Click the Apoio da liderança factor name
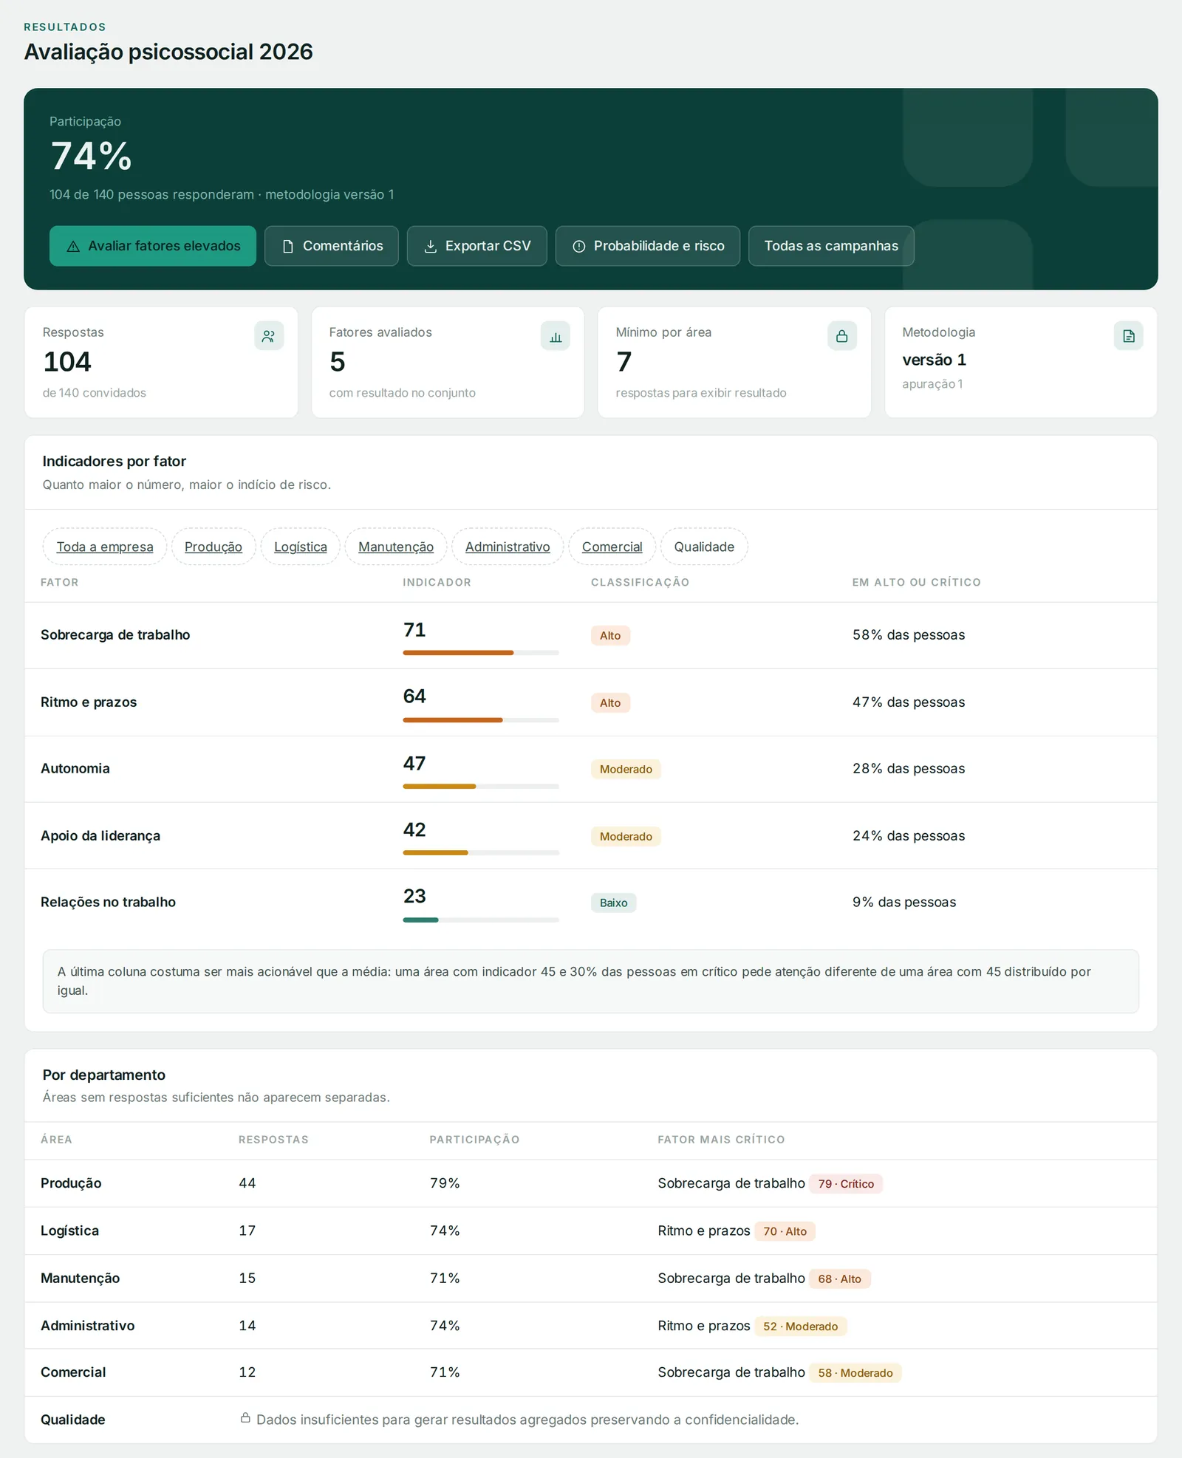1182x1458 pixels. (100, 836)
